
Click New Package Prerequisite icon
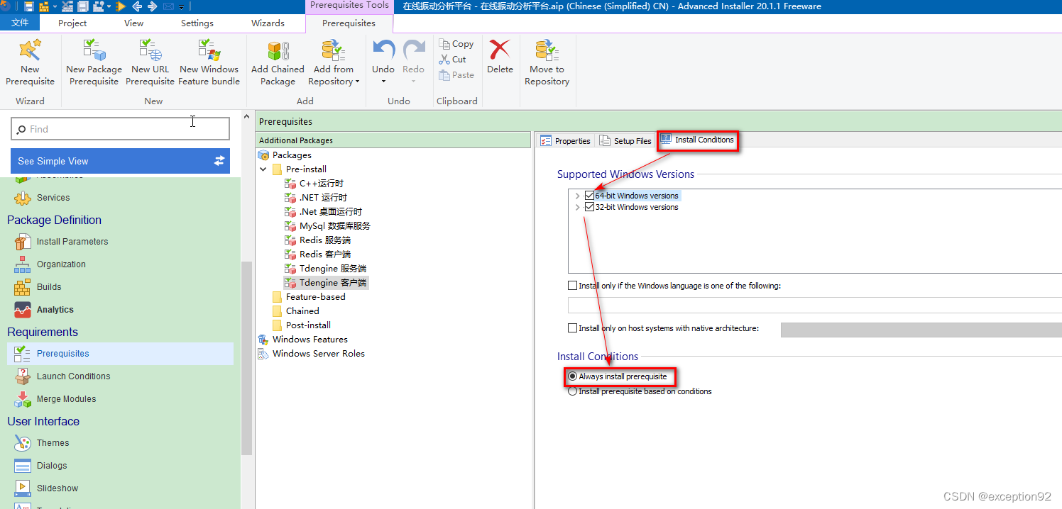(94, 50)
